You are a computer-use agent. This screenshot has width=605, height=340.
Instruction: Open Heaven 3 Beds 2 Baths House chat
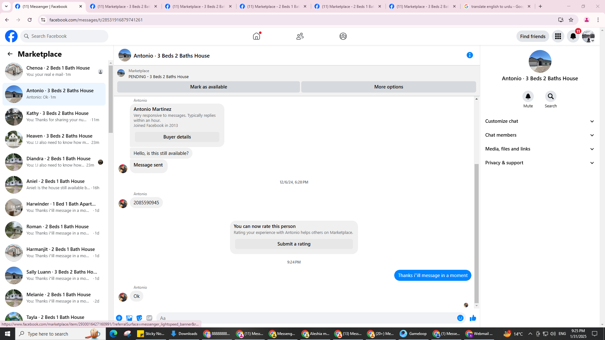54,139
